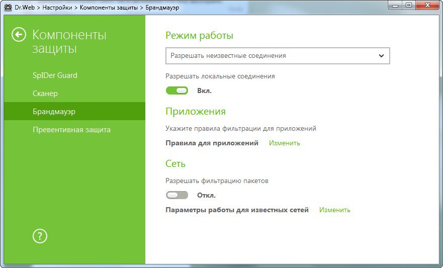
Task: Click Параметры работы для известных сетей label
Action: coord(237,210)
